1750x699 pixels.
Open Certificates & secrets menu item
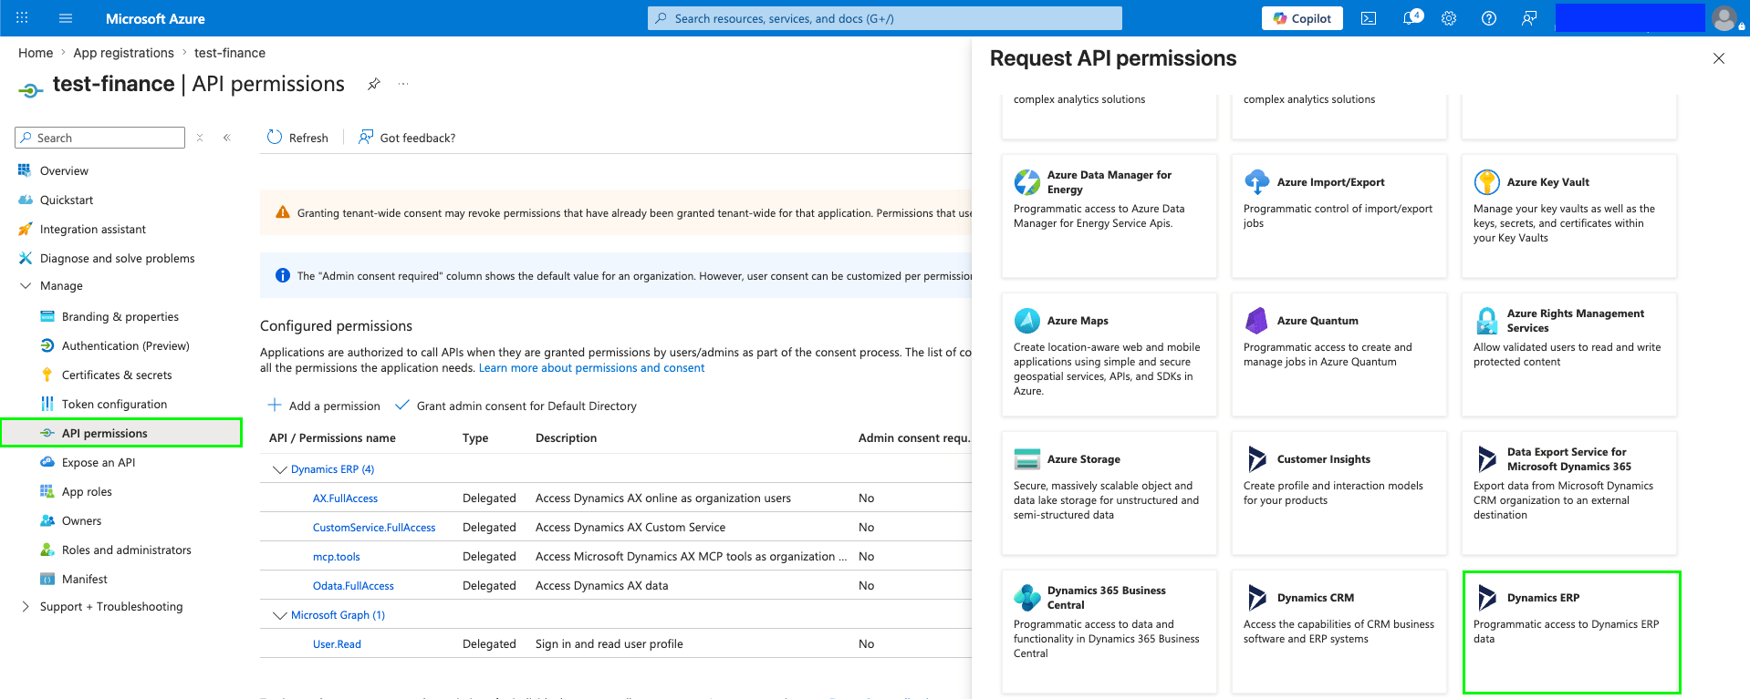(x=117, y=375)
